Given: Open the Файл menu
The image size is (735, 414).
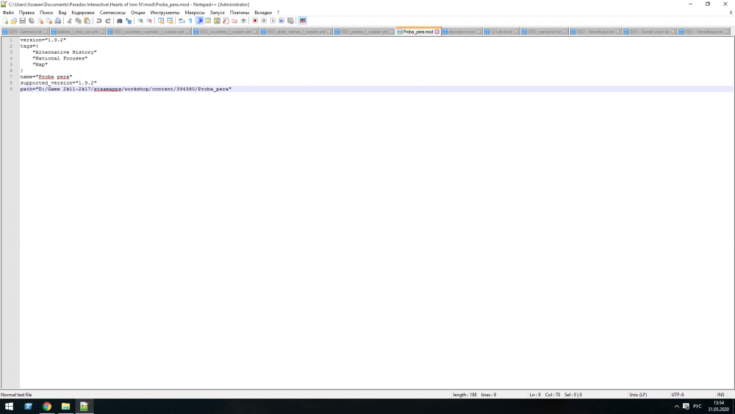Looking at the screenshot, I should click(8, 13).
